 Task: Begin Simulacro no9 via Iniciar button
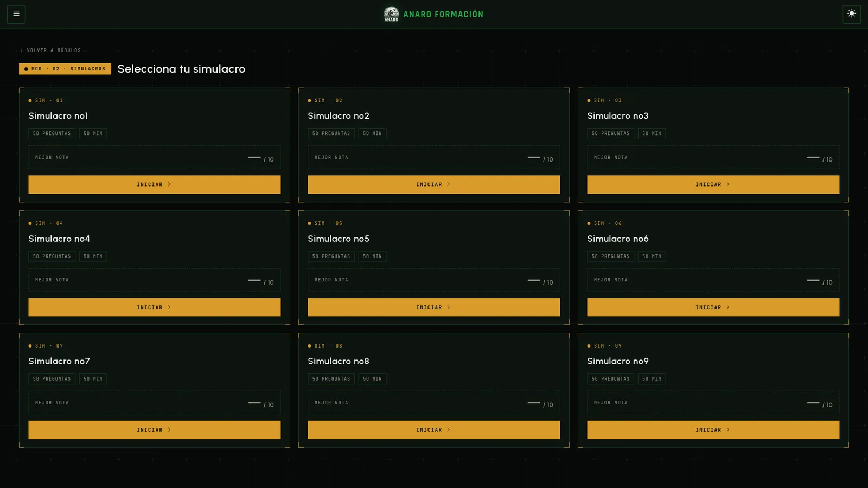pos(713,430)
